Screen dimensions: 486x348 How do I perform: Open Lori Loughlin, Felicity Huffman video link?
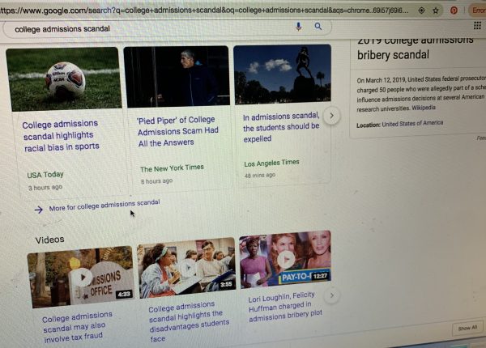285,307
